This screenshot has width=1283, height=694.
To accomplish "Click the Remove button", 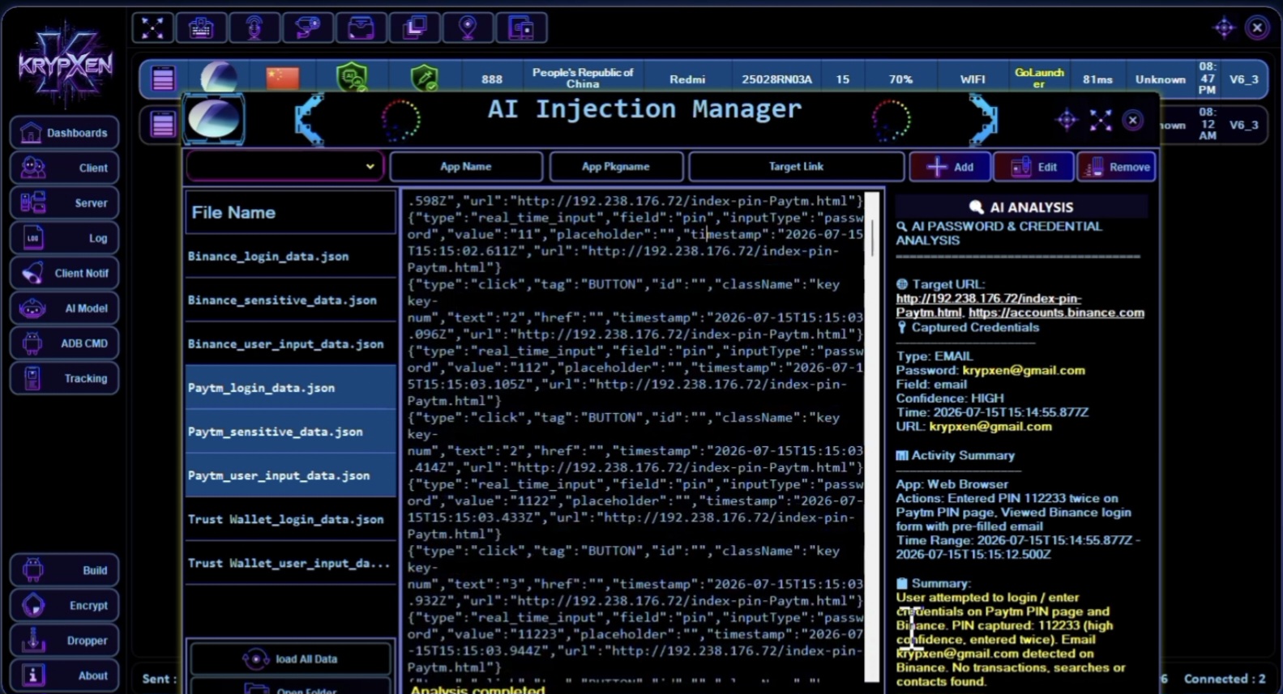I will (x=1117, y=167).
